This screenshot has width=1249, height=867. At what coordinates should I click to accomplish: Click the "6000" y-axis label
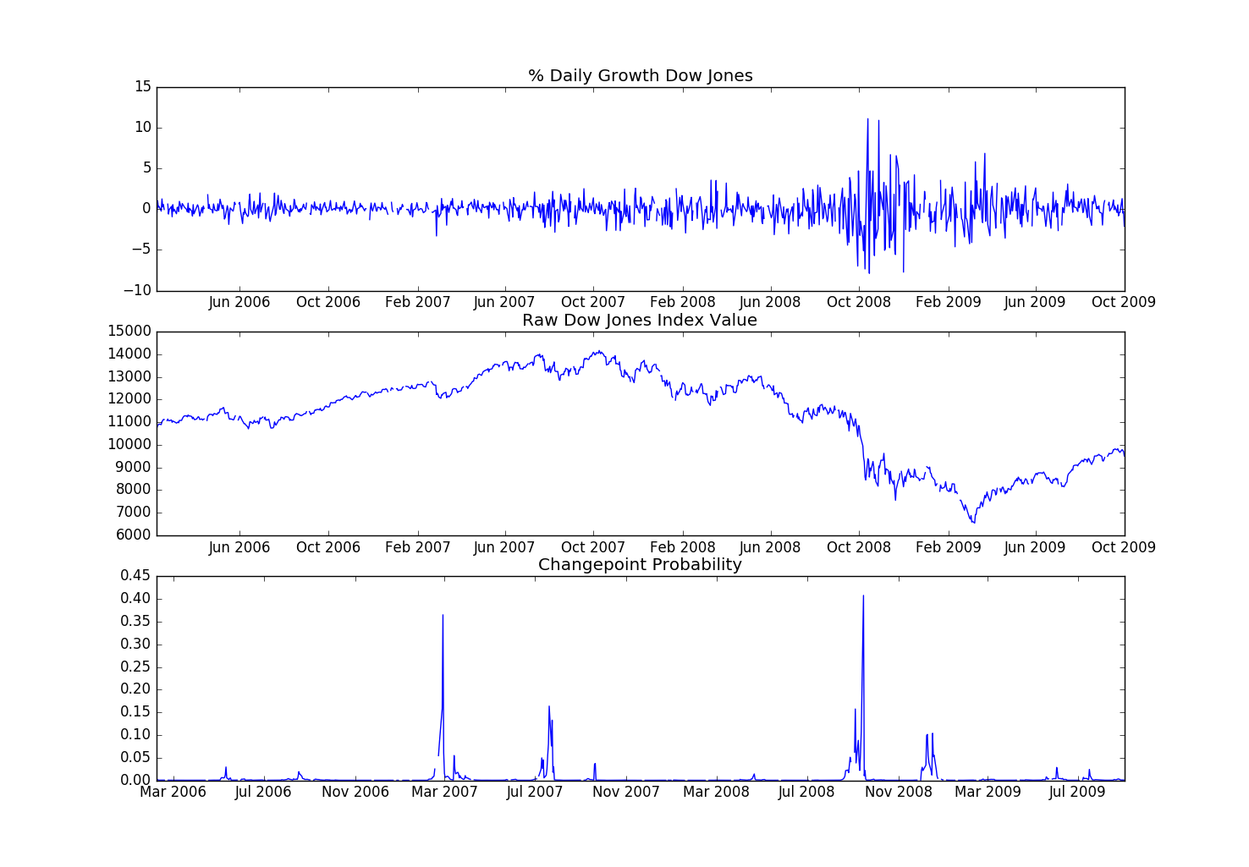click(133, 535)
